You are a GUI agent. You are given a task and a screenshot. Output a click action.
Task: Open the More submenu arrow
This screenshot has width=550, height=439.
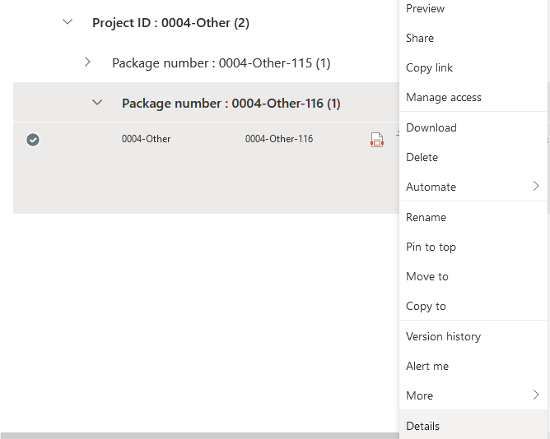[x=536, y=395]
